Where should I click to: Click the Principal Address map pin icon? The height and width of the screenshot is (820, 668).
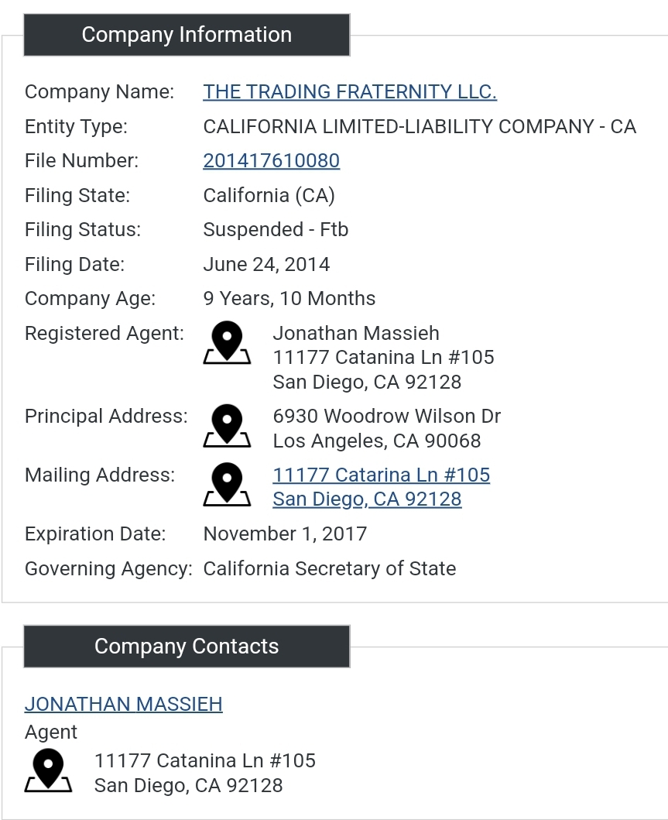click(x=227, y=426)
